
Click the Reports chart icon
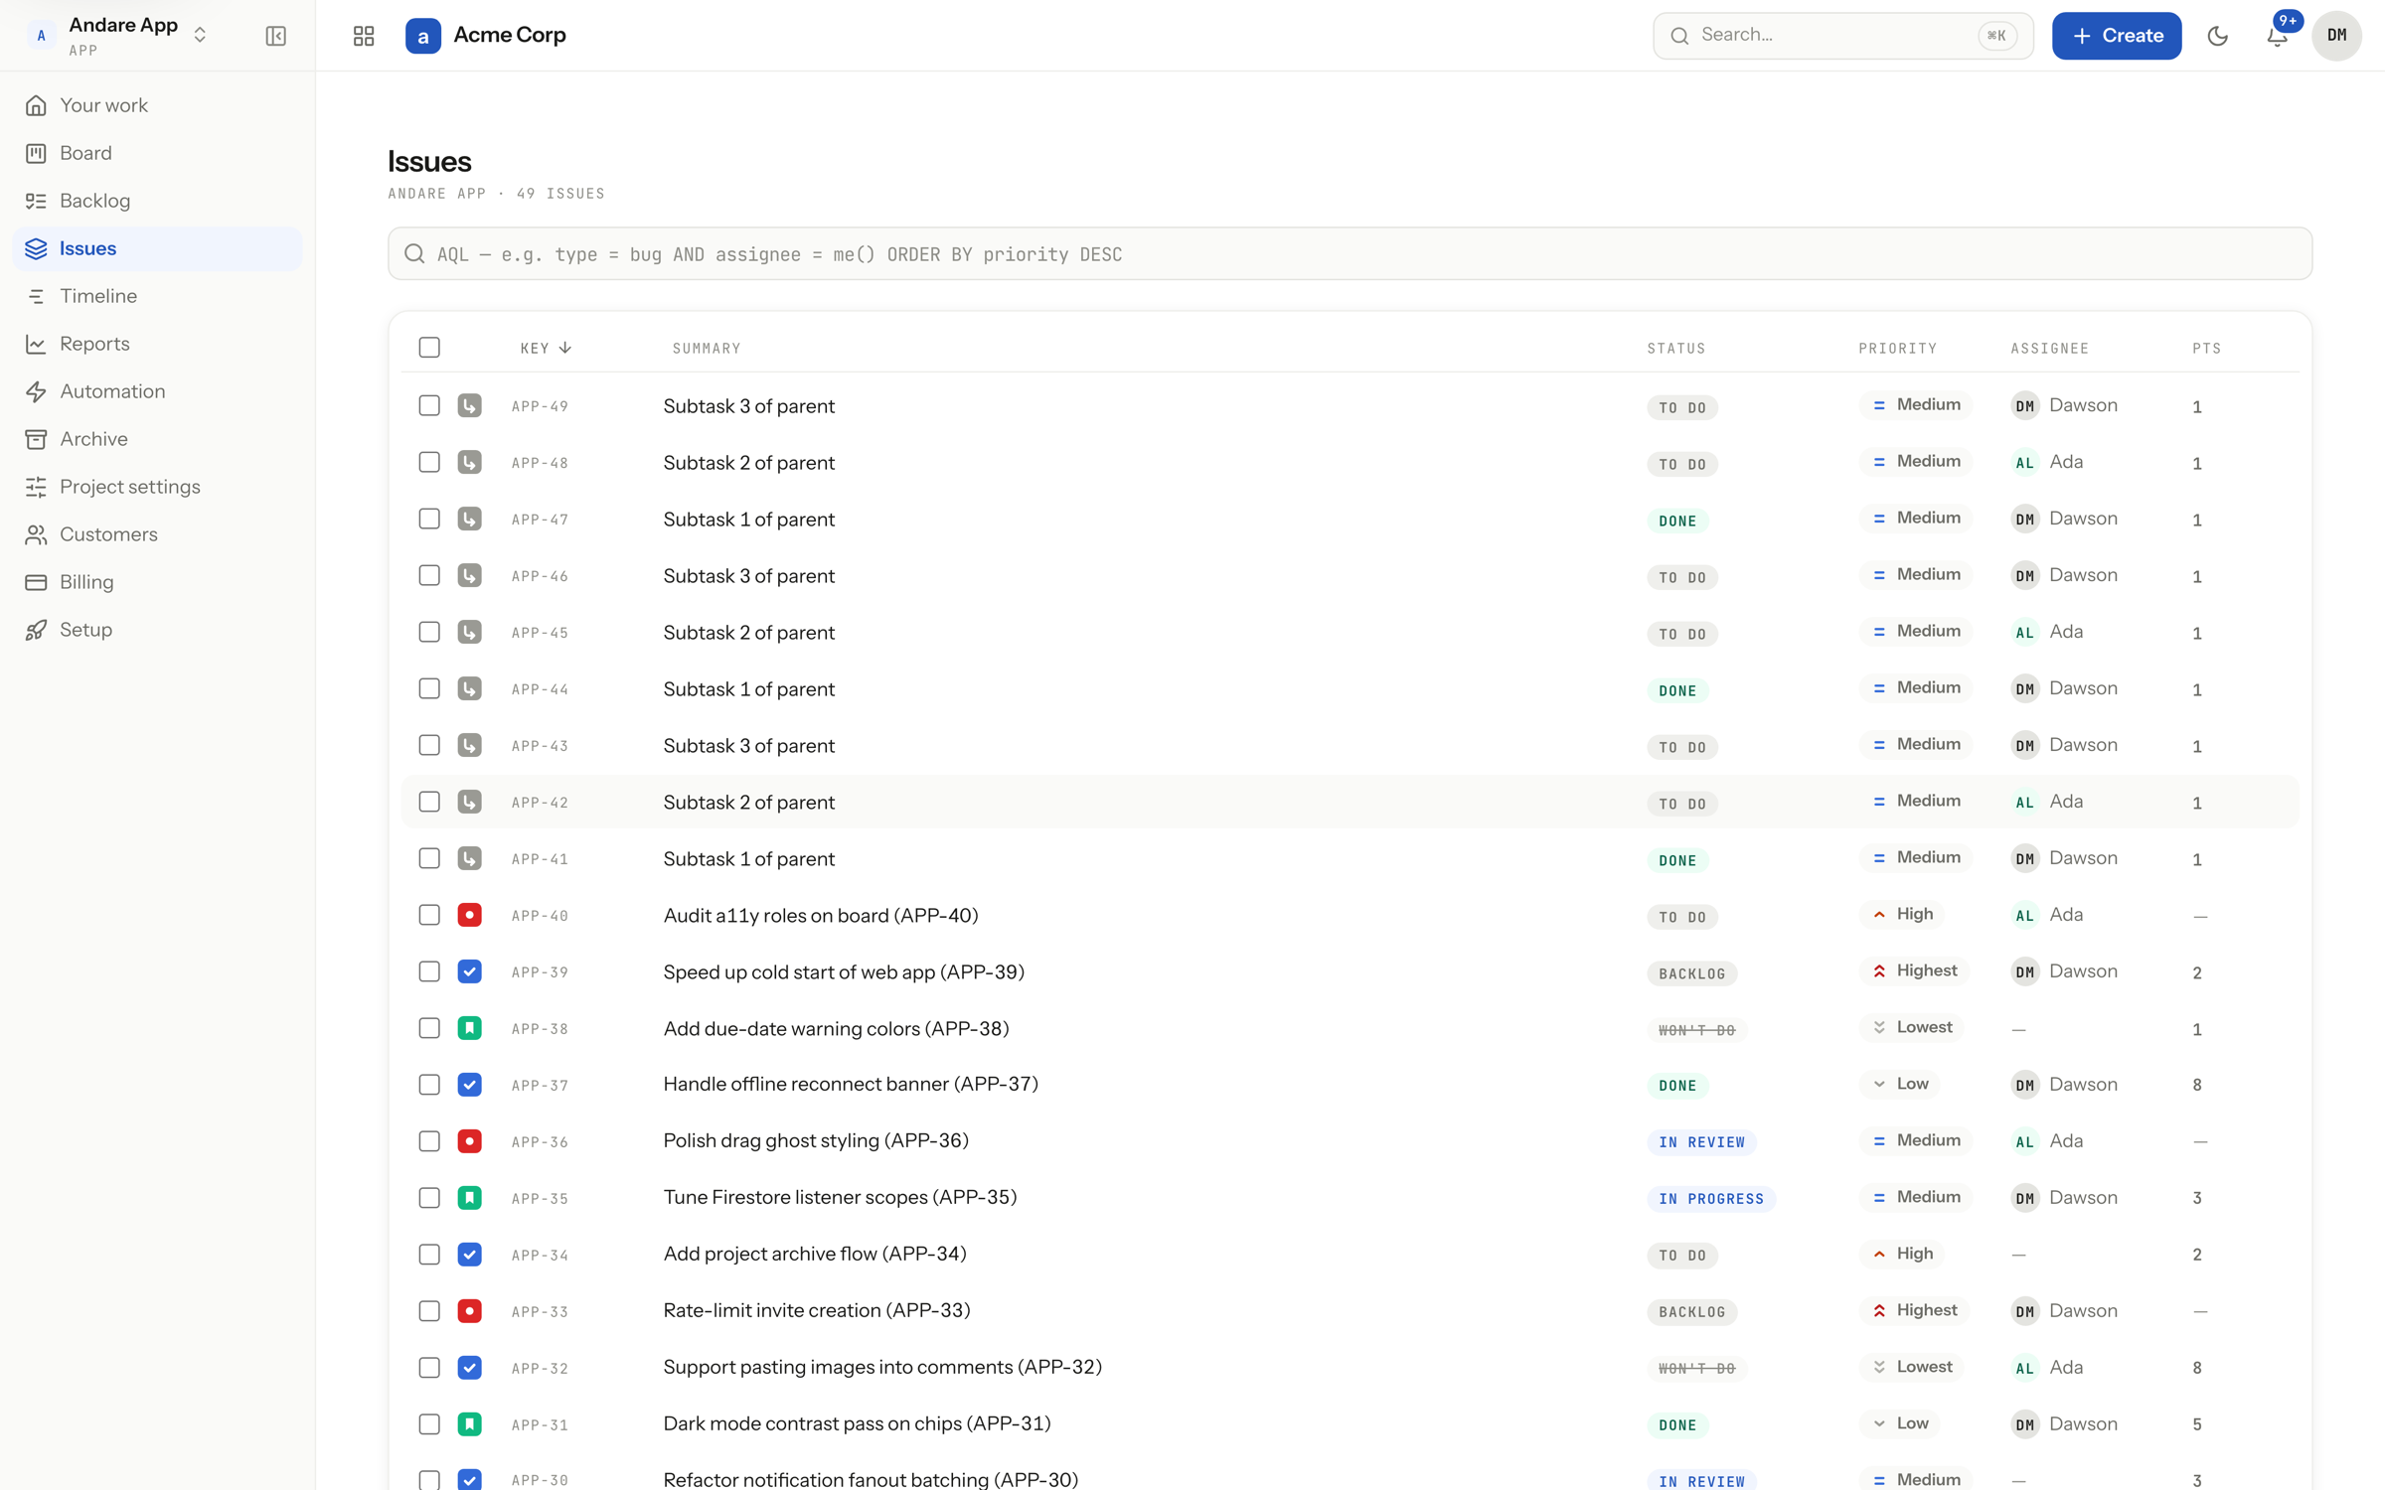point(36,344)
